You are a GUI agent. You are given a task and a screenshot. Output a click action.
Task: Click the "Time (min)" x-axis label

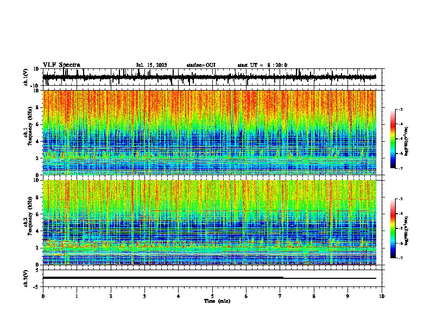pos(217,301)
